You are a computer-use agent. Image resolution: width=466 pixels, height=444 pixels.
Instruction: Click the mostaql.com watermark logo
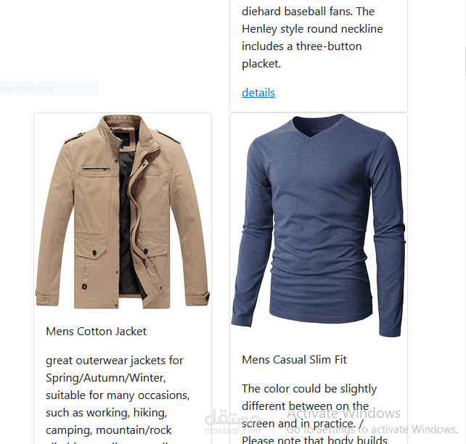pyautogui.click(x=233, y=422)
